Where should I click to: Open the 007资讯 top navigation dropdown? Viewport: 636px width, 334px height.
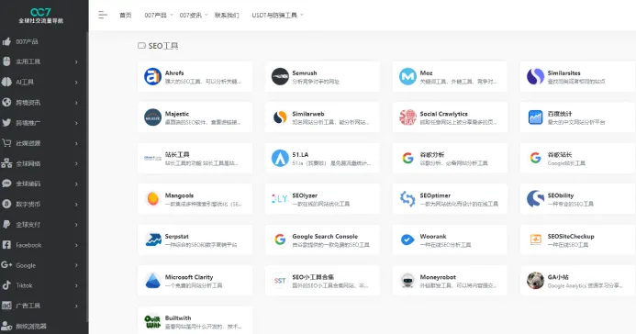tap(194, 15)
